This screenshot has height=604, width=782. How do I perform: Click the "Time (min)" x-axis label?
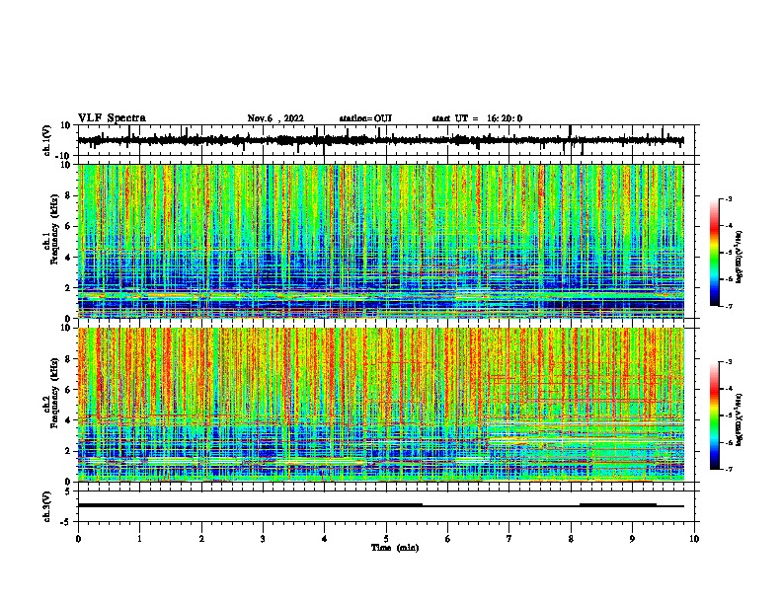[395, 548]
